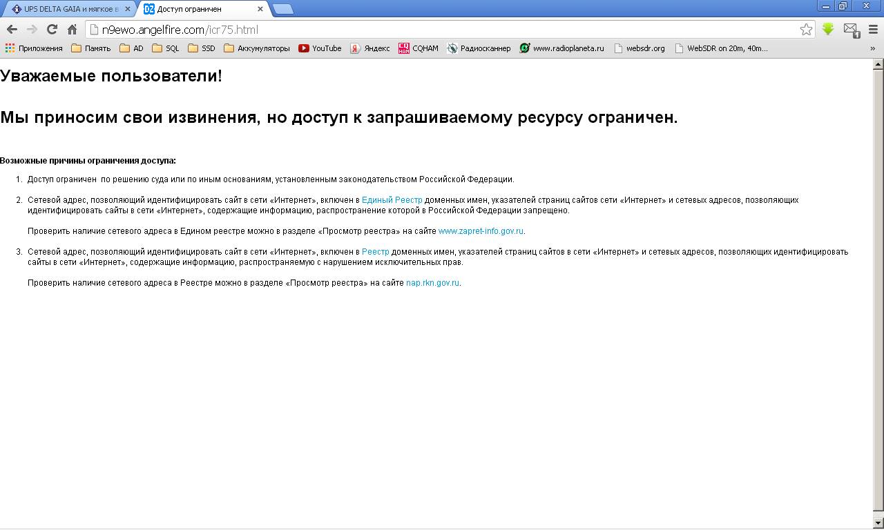Open the Яндекс bookmark
This screenshot has height=530, width=884.
tap(369, 48)
